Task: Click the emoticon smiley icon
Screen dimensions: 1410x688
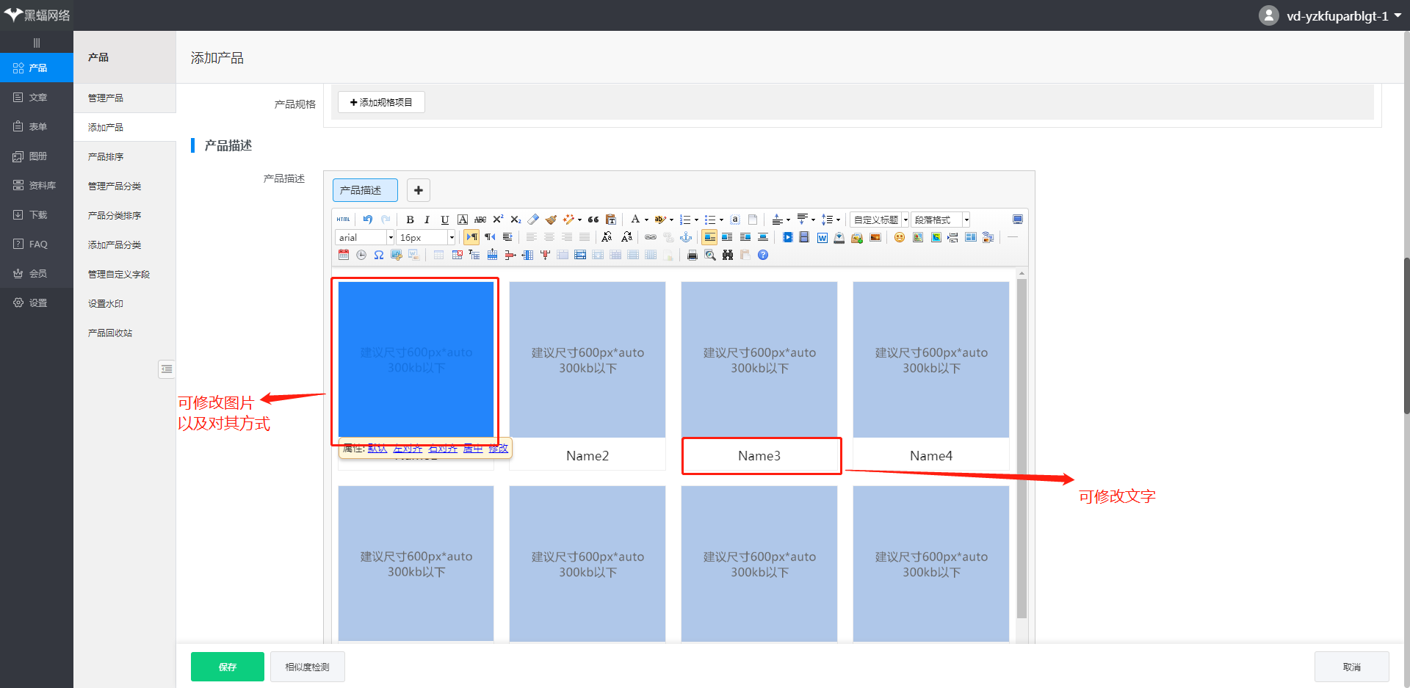Action: [x=899, y=237]
